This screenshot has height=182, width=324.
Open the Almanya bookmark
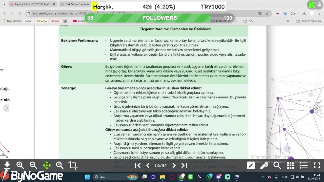(x=42, y=21)
